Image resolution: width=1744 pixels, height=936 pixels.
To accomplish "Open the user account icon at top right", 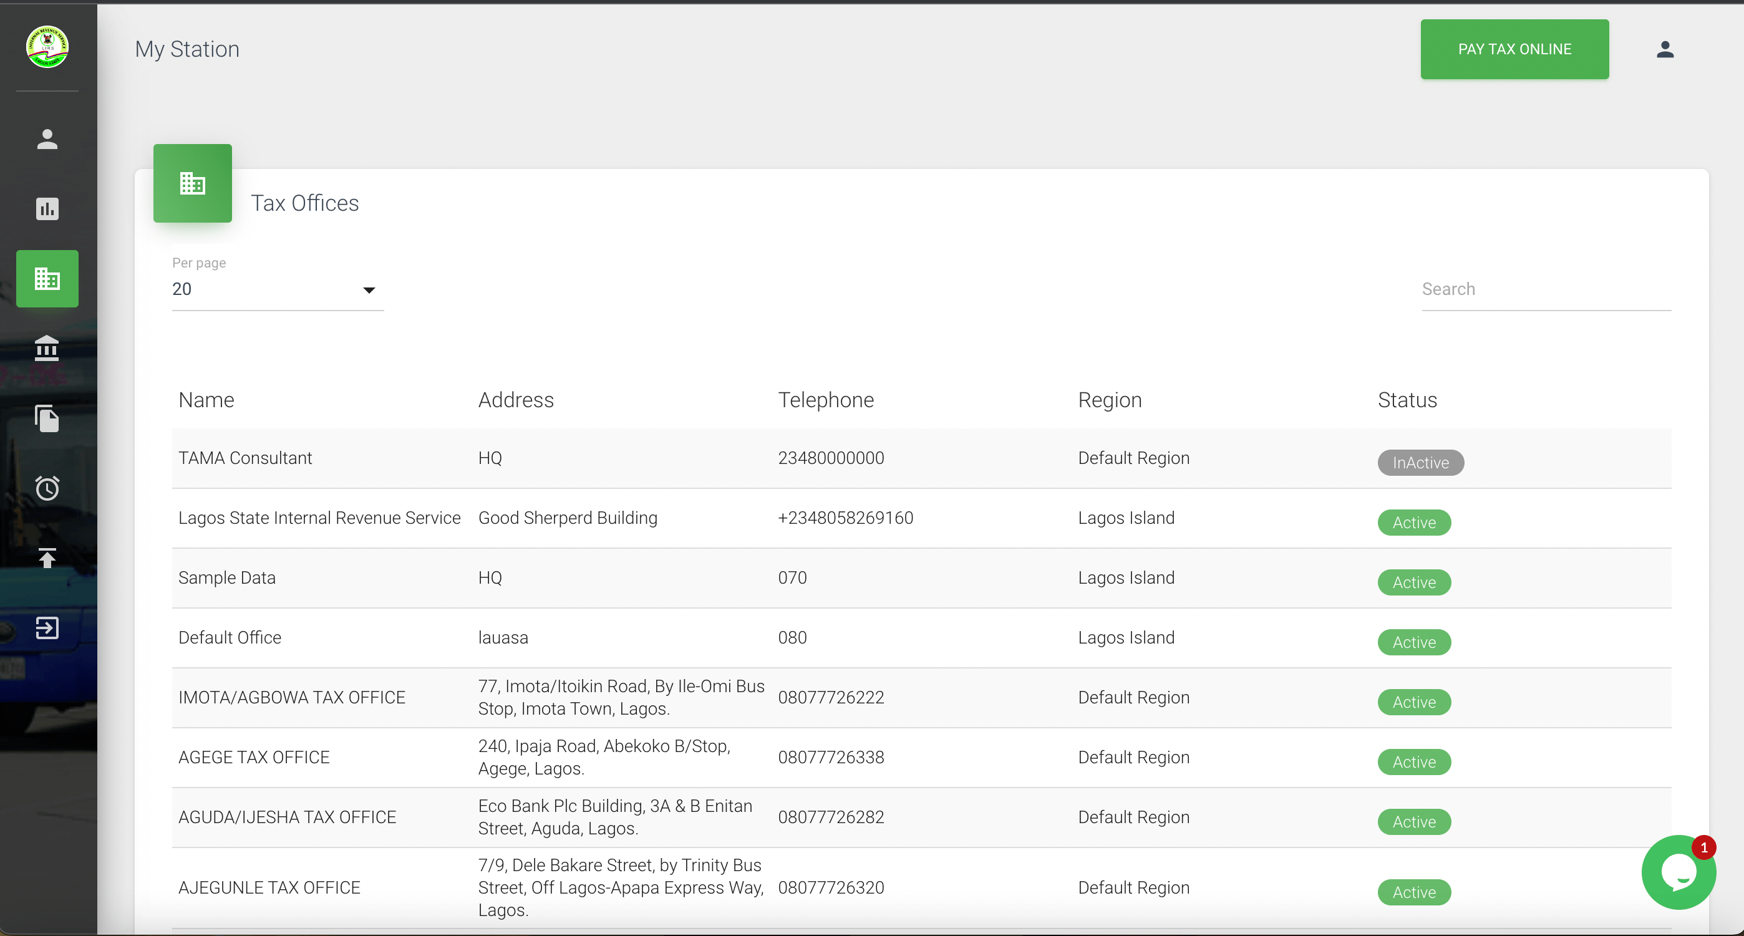I will pos(1665,49).
